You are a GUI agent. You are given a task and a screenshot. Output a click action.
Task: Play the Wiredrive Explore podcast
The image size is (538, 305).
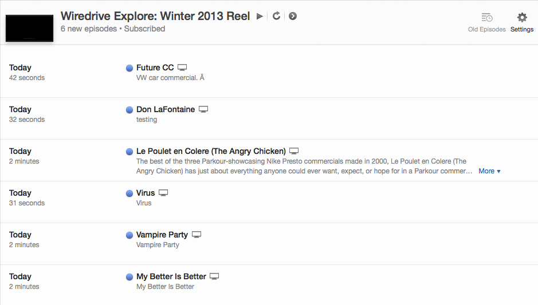click(x=260, y=16)
